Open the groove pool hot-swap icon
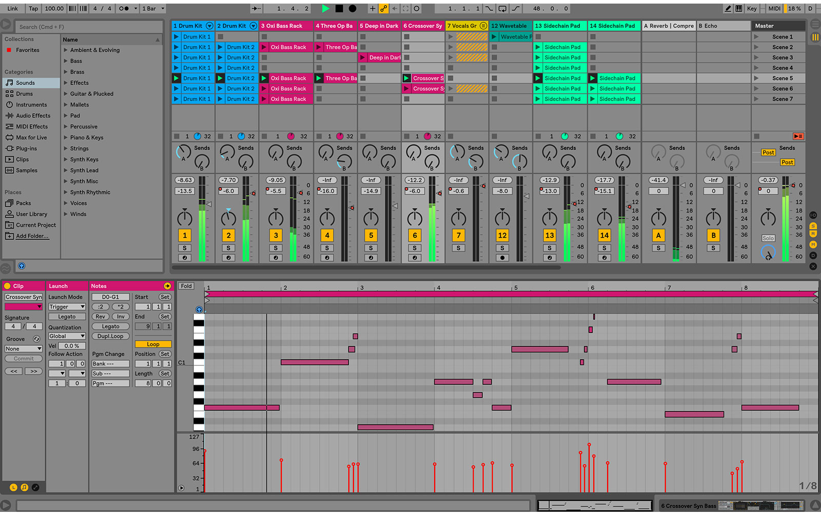 tap(36, 339)
